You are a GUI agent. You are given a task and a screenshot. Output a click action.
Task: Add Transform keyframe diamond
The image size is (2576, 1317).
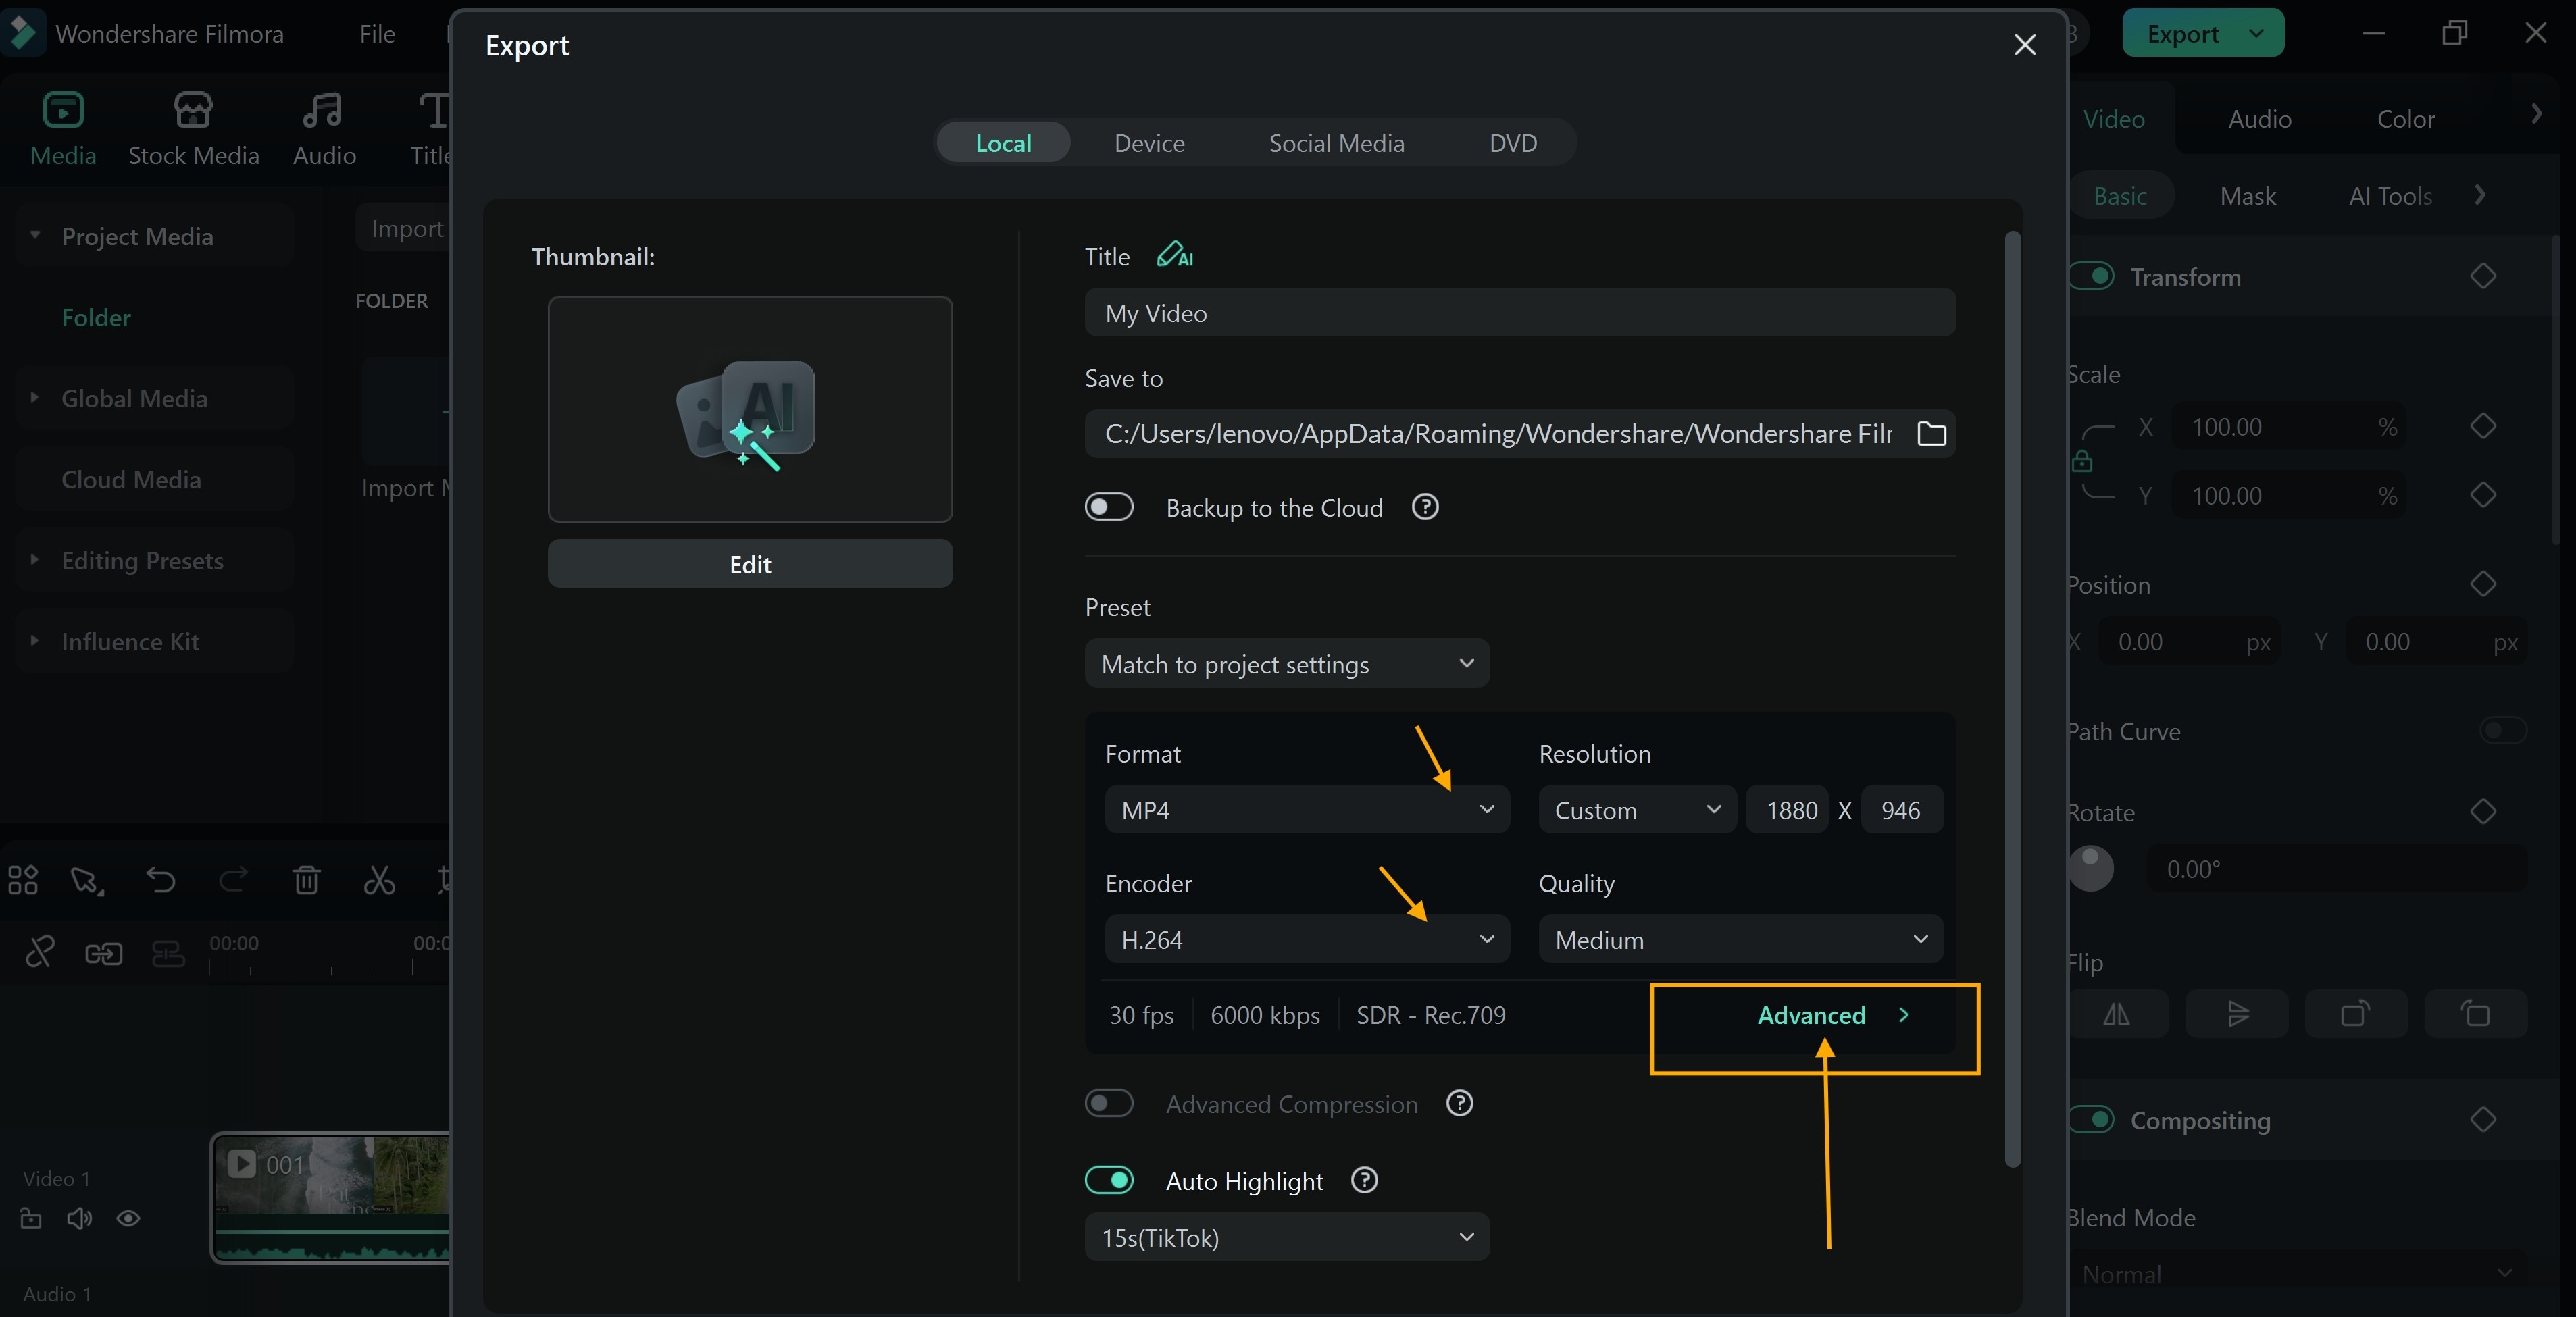[2483, 276]
